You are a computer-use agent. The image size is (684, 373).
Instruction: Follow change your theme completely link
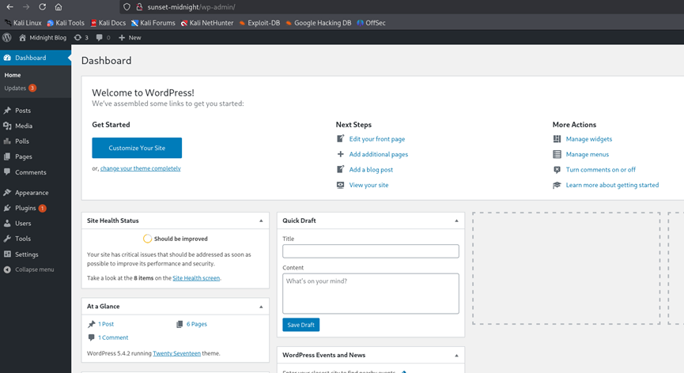(x=141, y=168)
